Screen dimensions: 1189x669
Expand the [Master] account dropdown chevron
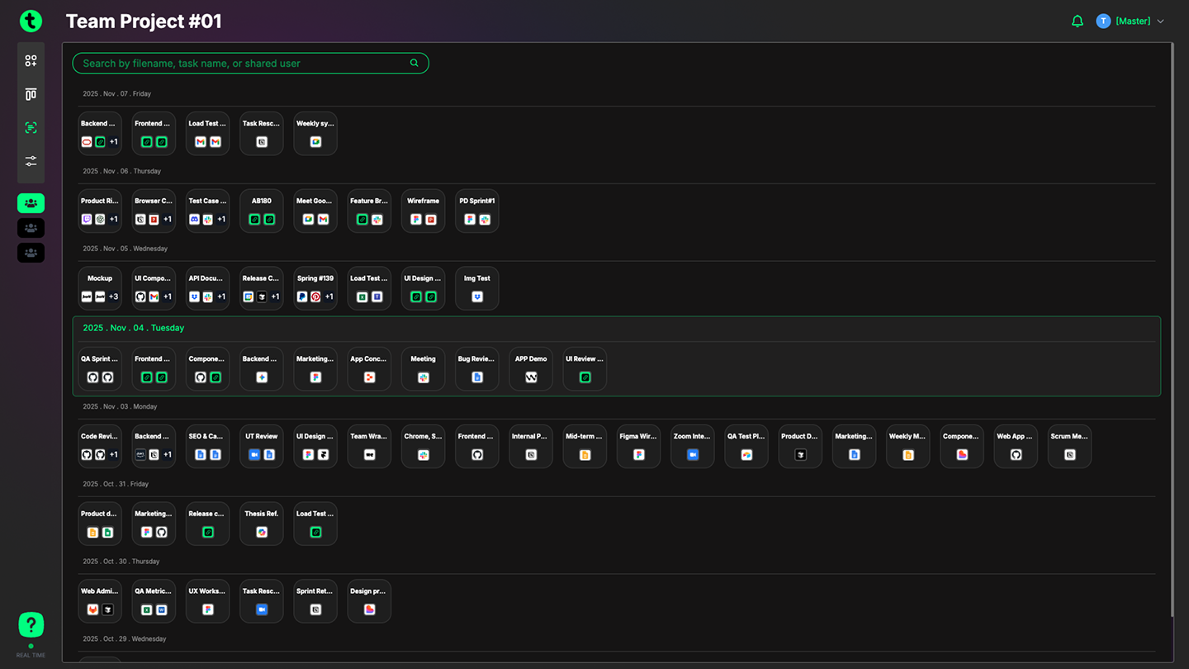tap(1161, 21)
